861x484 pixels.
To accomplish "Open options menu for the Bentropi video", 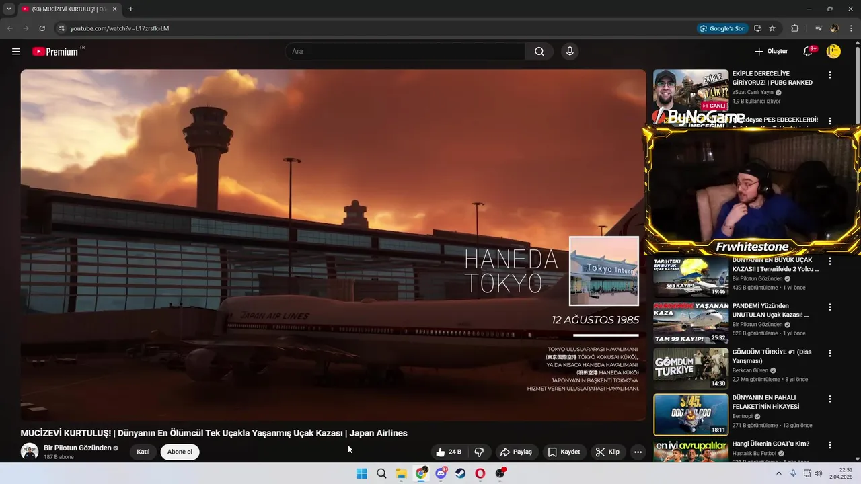I will point(830,399).
